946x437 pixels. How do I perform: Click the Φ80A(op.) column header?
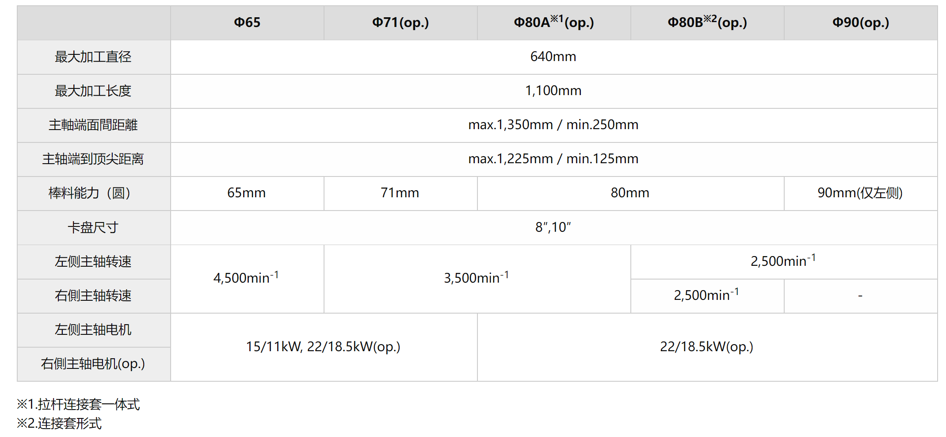click(553, 23)
